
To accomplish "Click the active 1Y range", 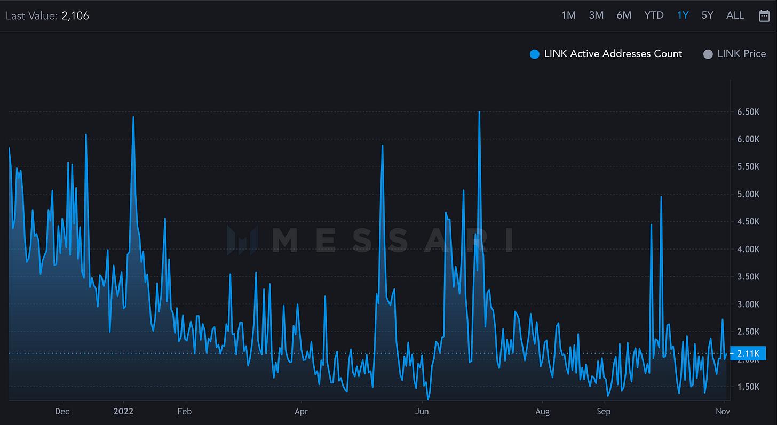I will pos(683,15).
